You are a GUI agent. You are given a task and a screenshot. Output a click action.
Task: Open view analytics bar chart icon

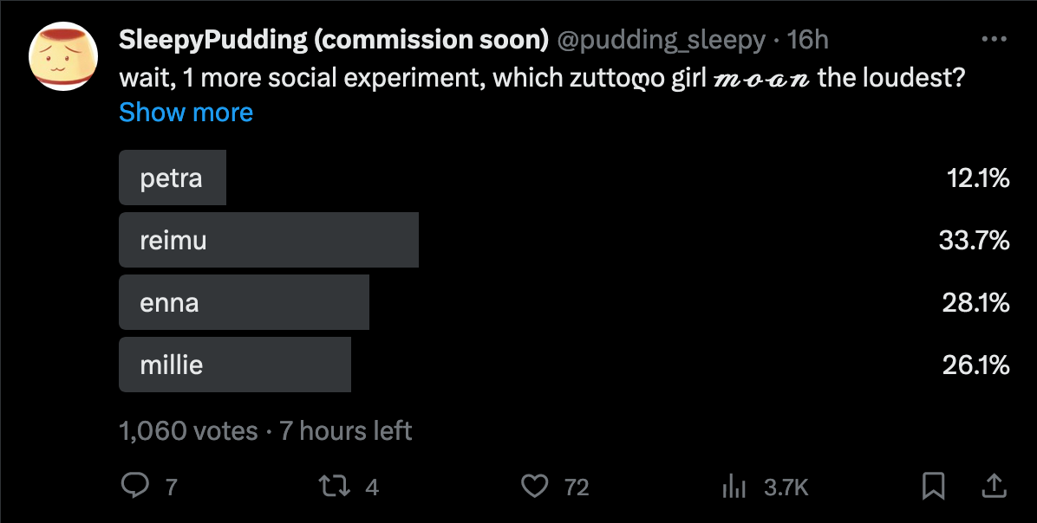click(734, 487)
